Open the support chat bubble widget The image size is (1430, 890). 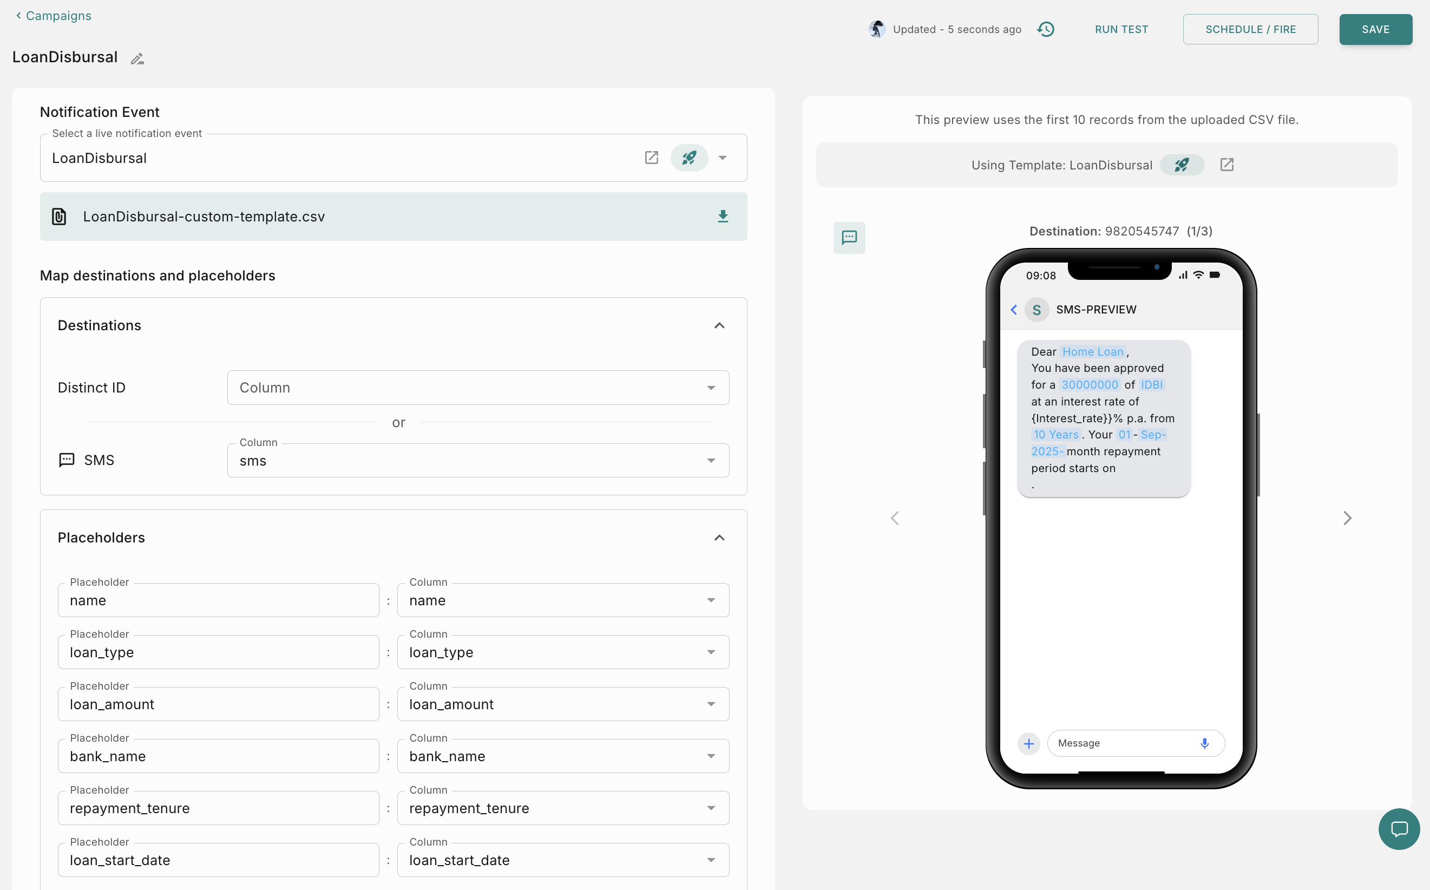[1398, 829]
